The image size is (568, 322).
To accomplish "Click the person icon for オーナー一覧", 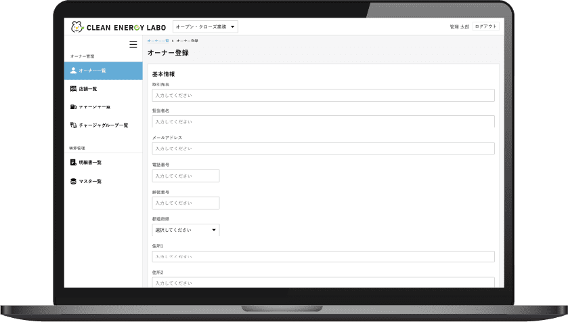I will [73, 71].
